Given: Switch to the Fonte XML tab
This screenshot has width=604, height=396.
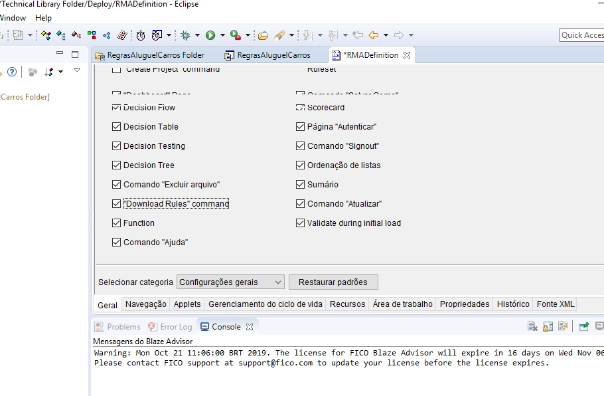Looking at the screenshot, I should click(x=555, y=304).
